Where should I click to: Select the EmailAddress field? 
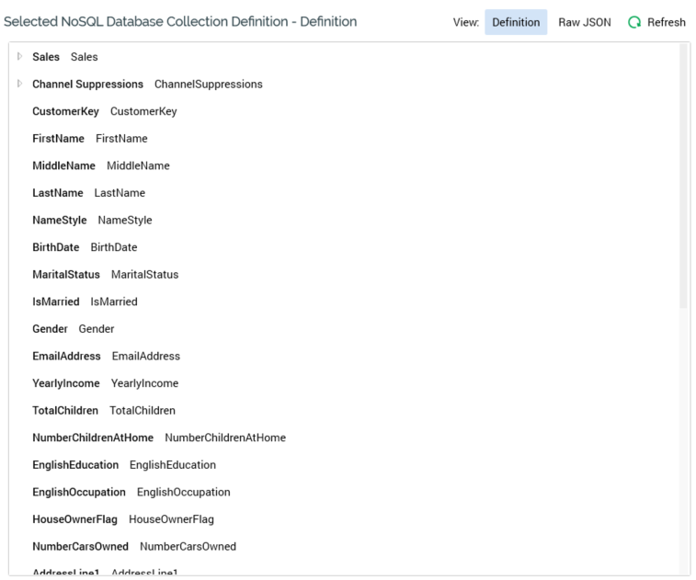click(66, 356)
